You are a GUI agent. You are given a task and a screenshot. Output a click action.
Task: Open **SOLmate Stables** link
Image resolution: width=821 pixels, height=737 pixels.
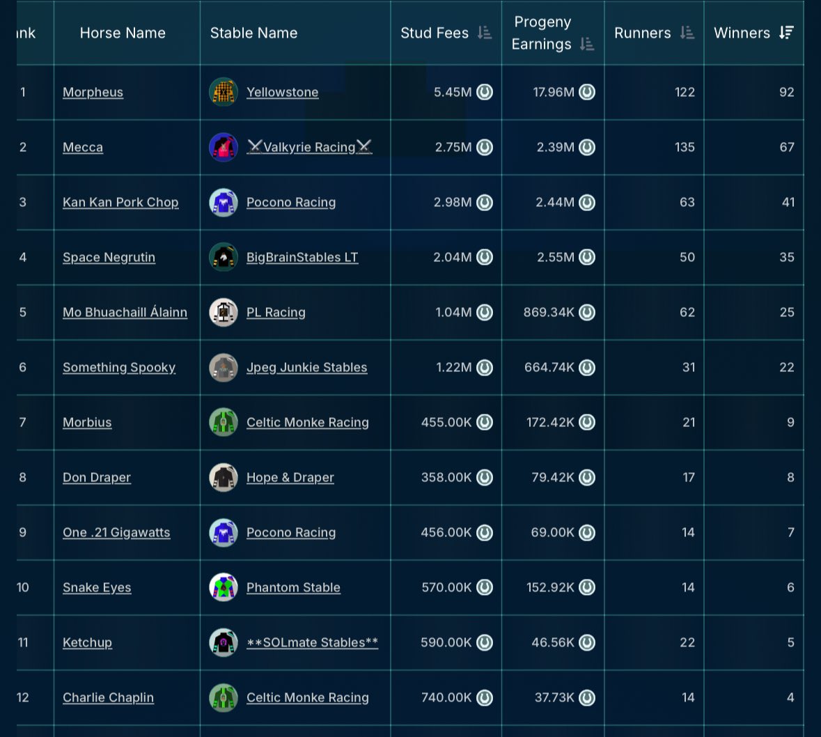tap(312, 642)
